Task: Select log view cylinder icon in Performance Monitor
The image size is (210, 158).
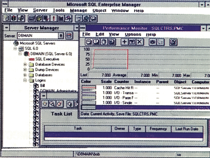Action: click(x=104, y=42)
